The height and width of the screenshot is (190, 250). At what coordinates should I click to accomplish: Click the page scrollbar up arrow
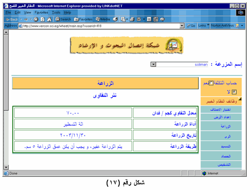tap(6, 32)
